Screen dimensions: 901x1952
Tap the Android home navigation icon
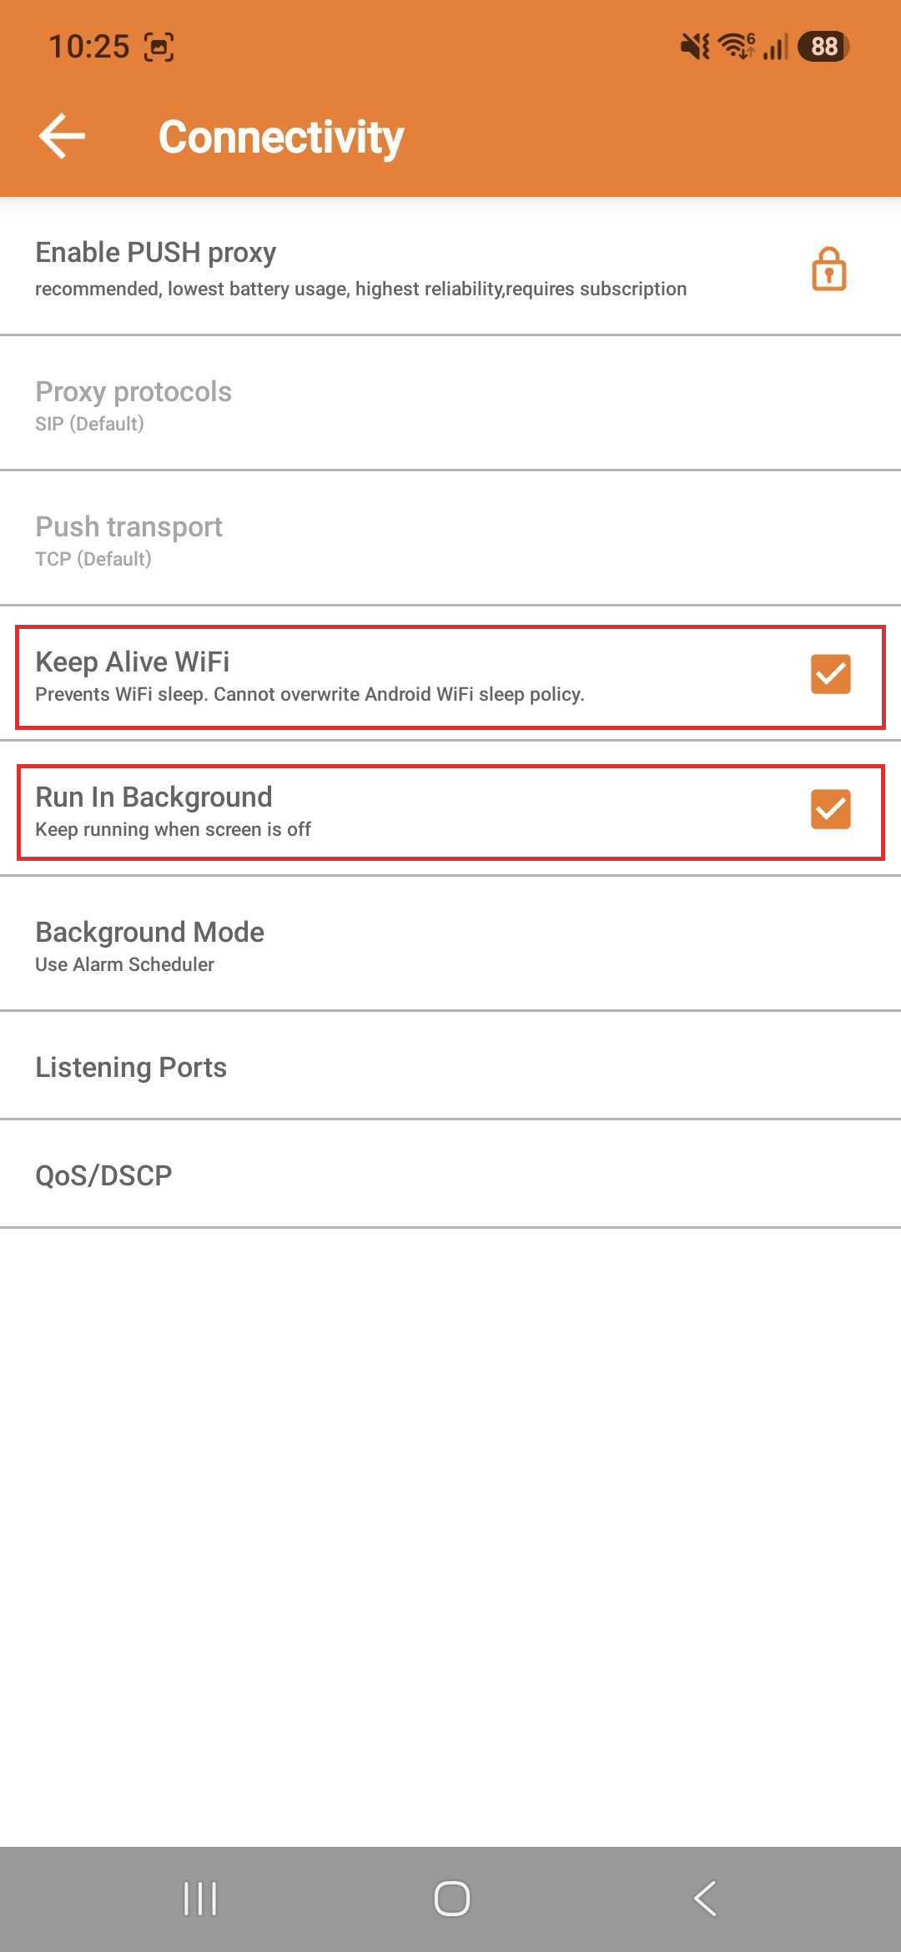point(451,1899)
